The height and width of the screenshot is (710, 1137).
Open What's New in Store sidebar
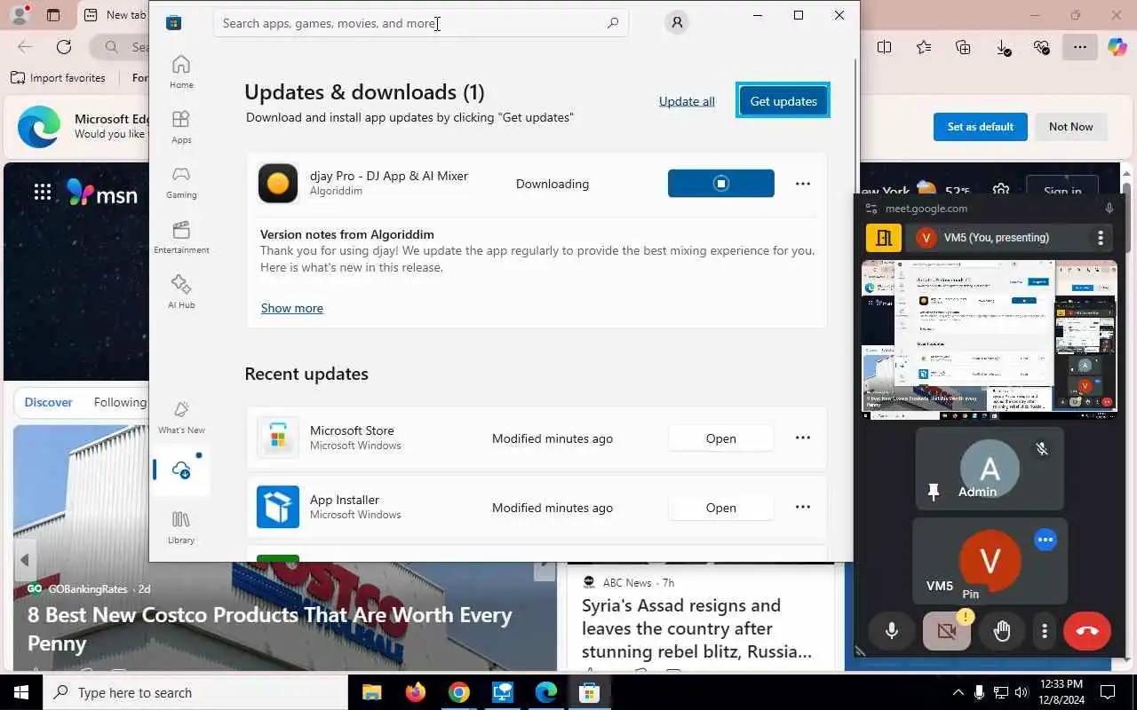click(x=181, y=417)
